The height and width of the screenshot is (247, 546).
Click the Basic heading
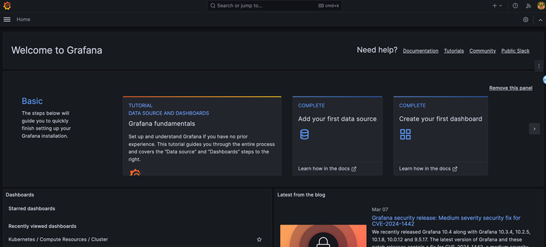coord(32,101)
